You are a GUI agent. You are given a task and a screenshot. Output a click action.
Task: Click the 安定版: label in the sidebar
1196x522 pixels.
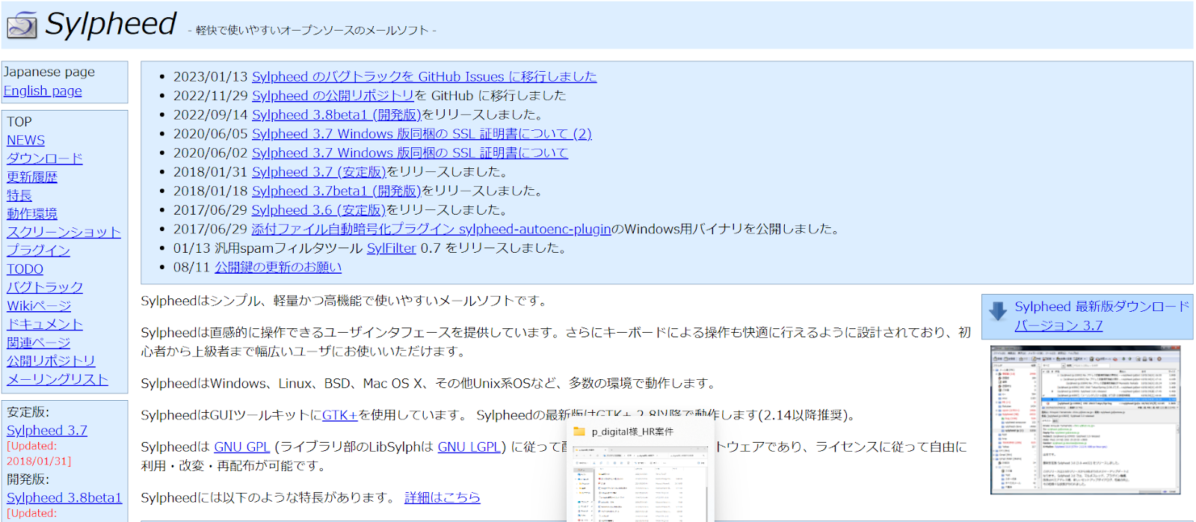(28, 412)
